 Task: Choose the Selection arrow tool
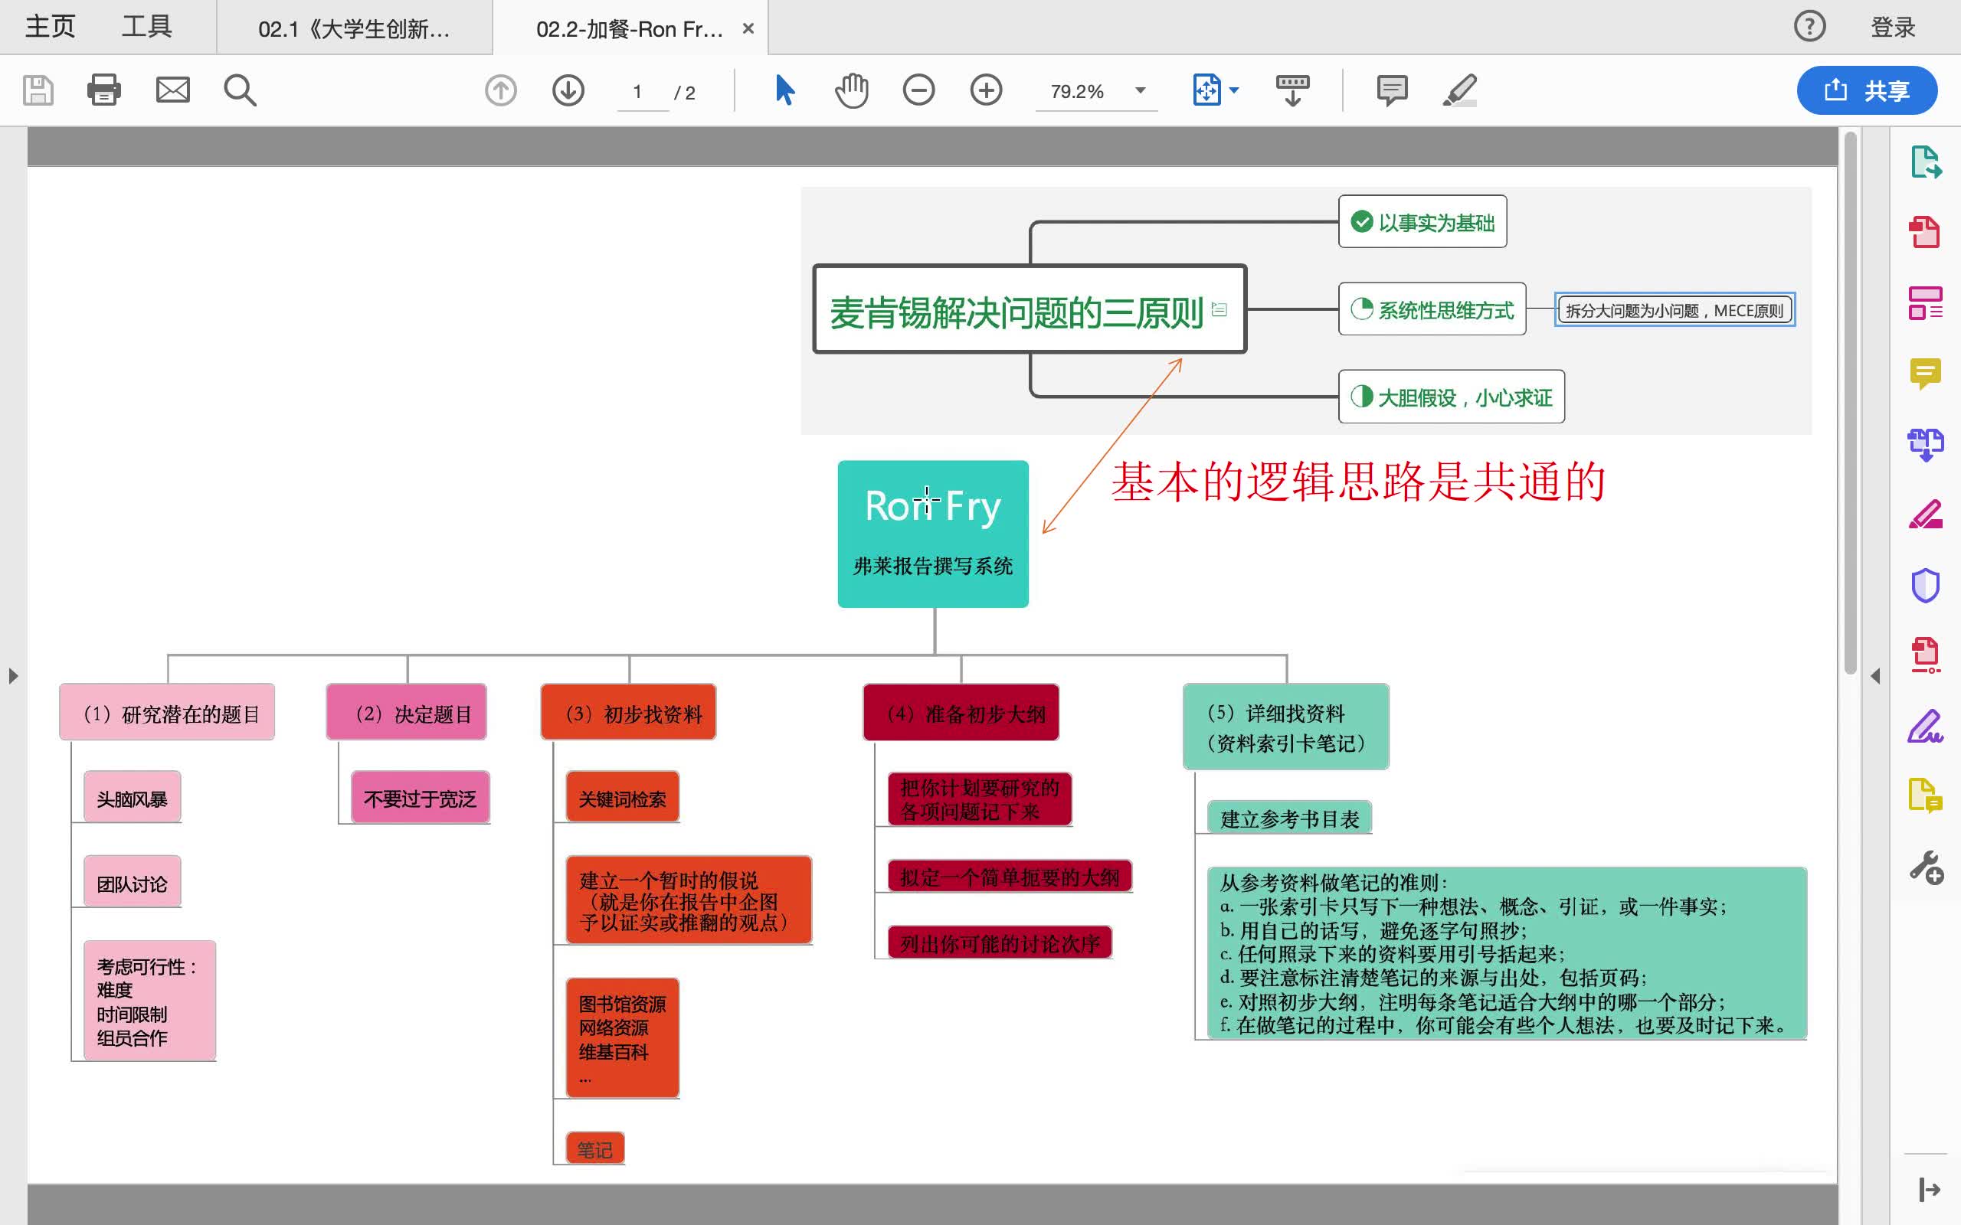coord(784,90)
